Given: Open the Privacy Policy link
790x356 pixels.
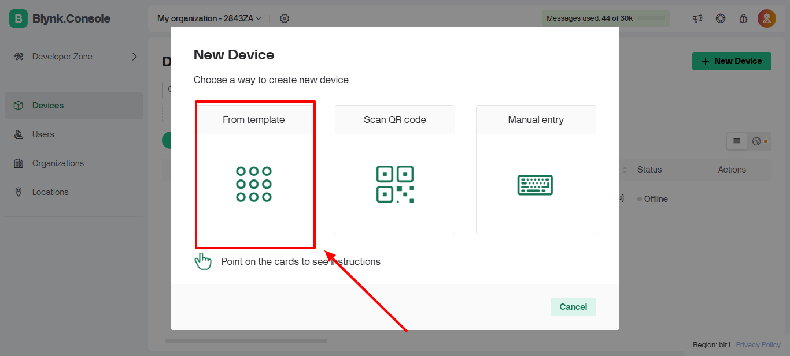Looking at the screenshot, I should point(758,345).
